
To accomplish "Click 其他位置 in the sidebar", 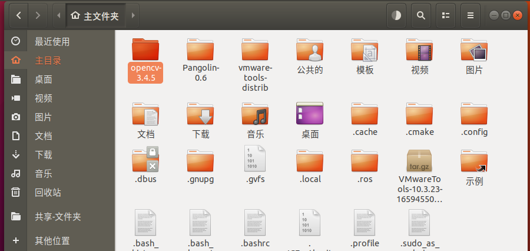I will tap(60, 241).
